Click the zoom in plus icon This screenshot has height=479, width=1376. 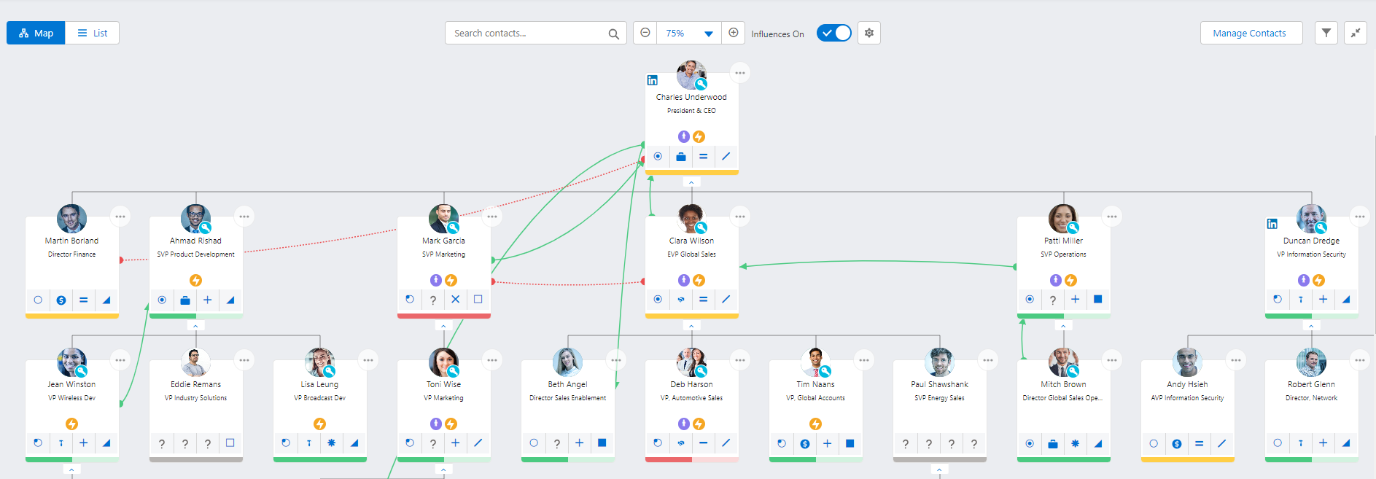pyautogui.click(x=734, y=33)
